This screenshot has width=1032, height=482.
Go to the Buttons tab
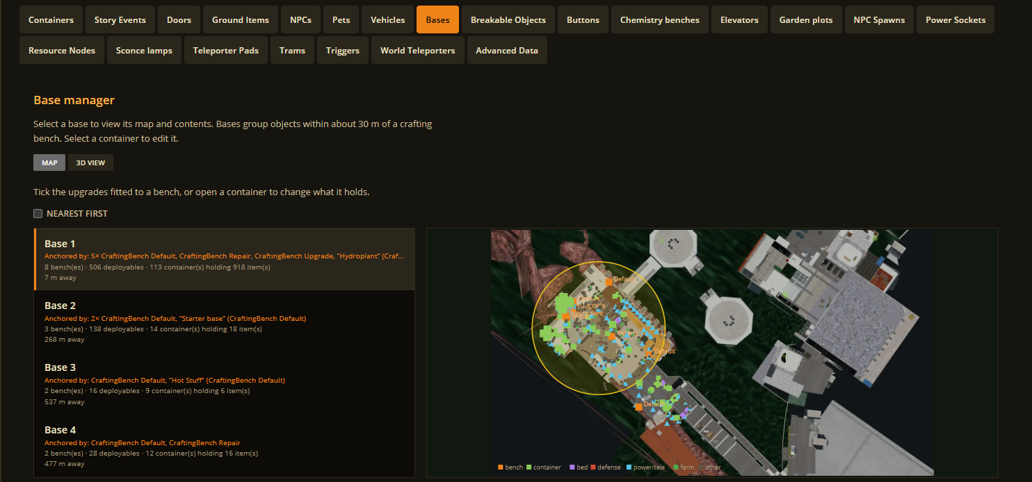(x=583, y=20)
